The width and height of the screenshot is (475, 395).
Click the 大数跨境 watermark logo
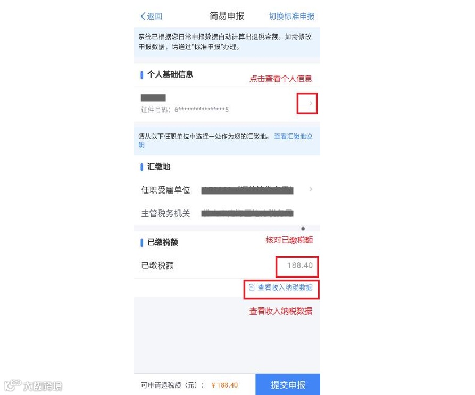click(34, 385)
